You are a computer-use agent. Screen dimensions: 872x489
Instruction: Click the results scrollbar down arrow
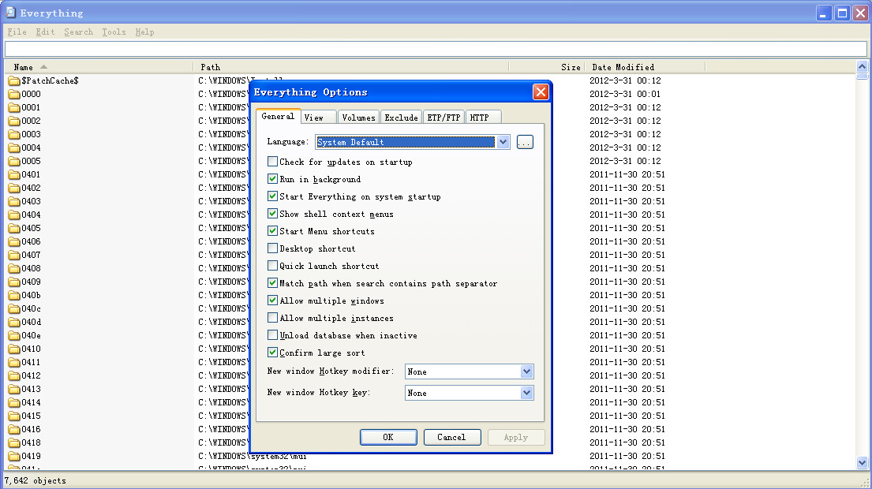862,462
